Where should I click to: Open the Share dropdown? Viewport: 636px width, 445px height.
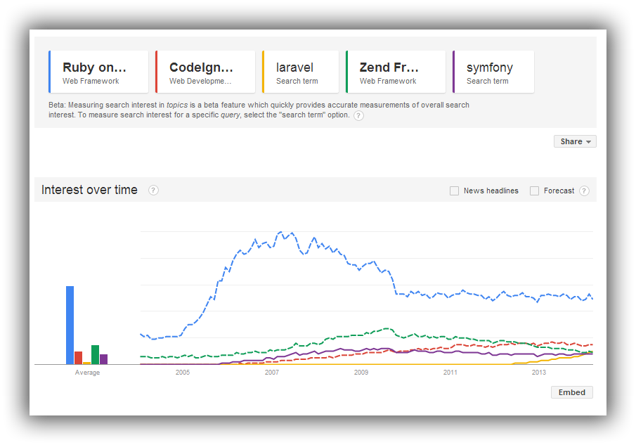point(575,141)
